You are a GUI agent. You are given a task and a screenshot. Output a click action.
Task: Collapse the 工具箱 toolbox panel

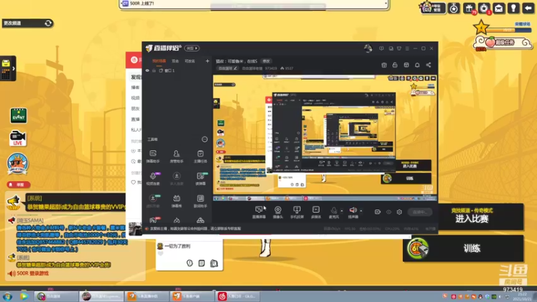(205, 139)
